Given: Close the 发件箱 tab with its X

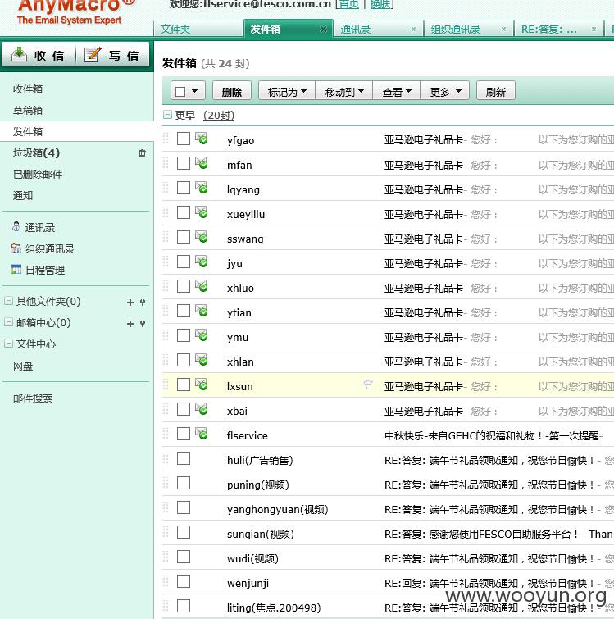Looking at the screenshot, I should point(323,30).
